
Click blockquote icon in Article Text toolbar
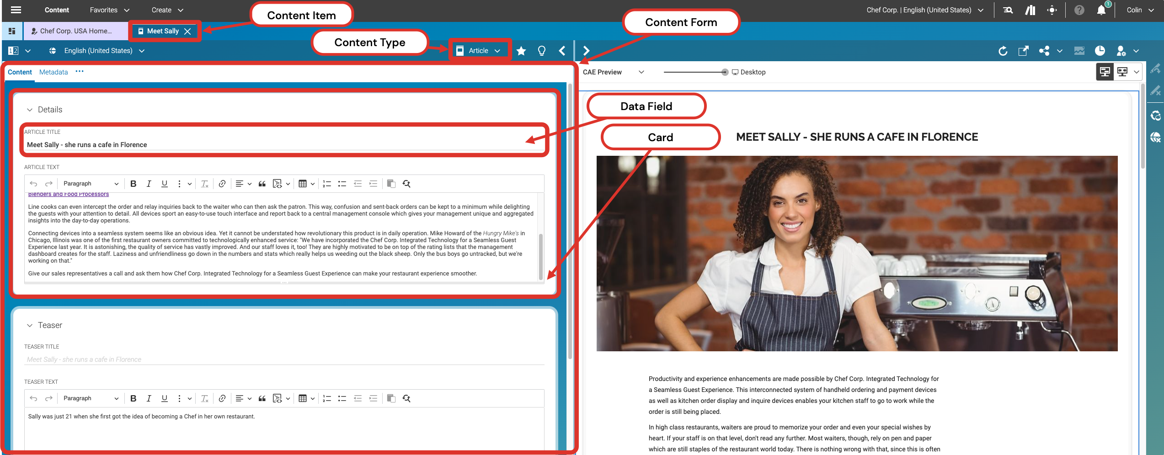262,184
